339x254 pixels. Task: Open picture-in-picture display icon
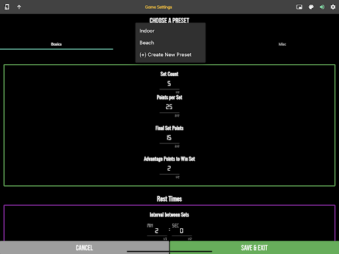(x=299, y=7)
